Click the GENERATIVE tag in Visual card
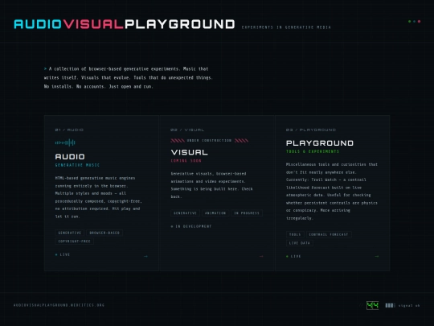Screen dimensions: 434x326 tap(185, 213)
